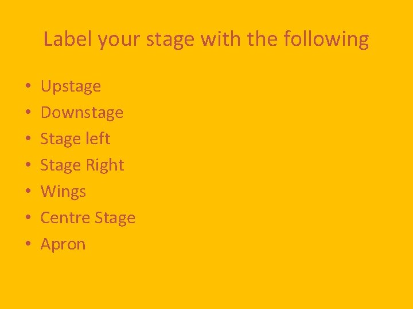Click the bullet dot beside Stage left

[x=28, y=140]
